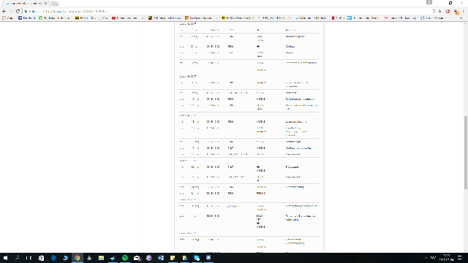Click the address bar URL field
468x263 pixels.
[227, 12]
